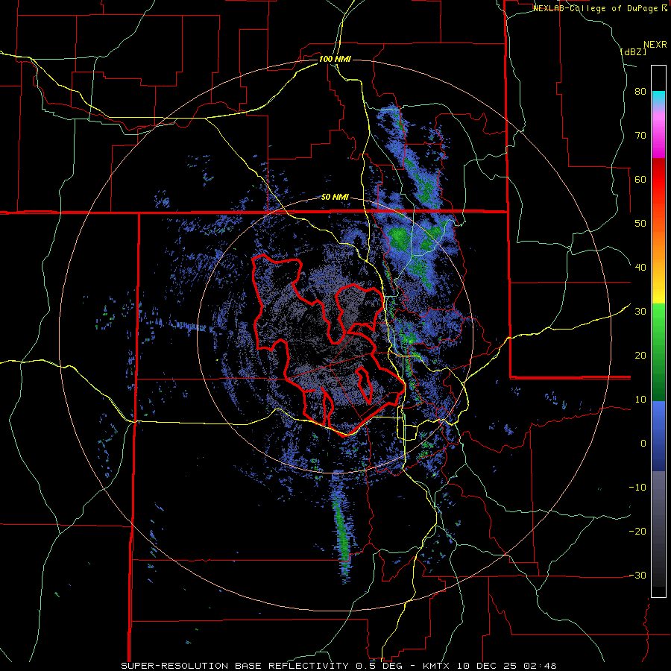Click the 80 value on the dBZ scale
Image resolution: width=671 pixels, height=671 pixels.
640,92
